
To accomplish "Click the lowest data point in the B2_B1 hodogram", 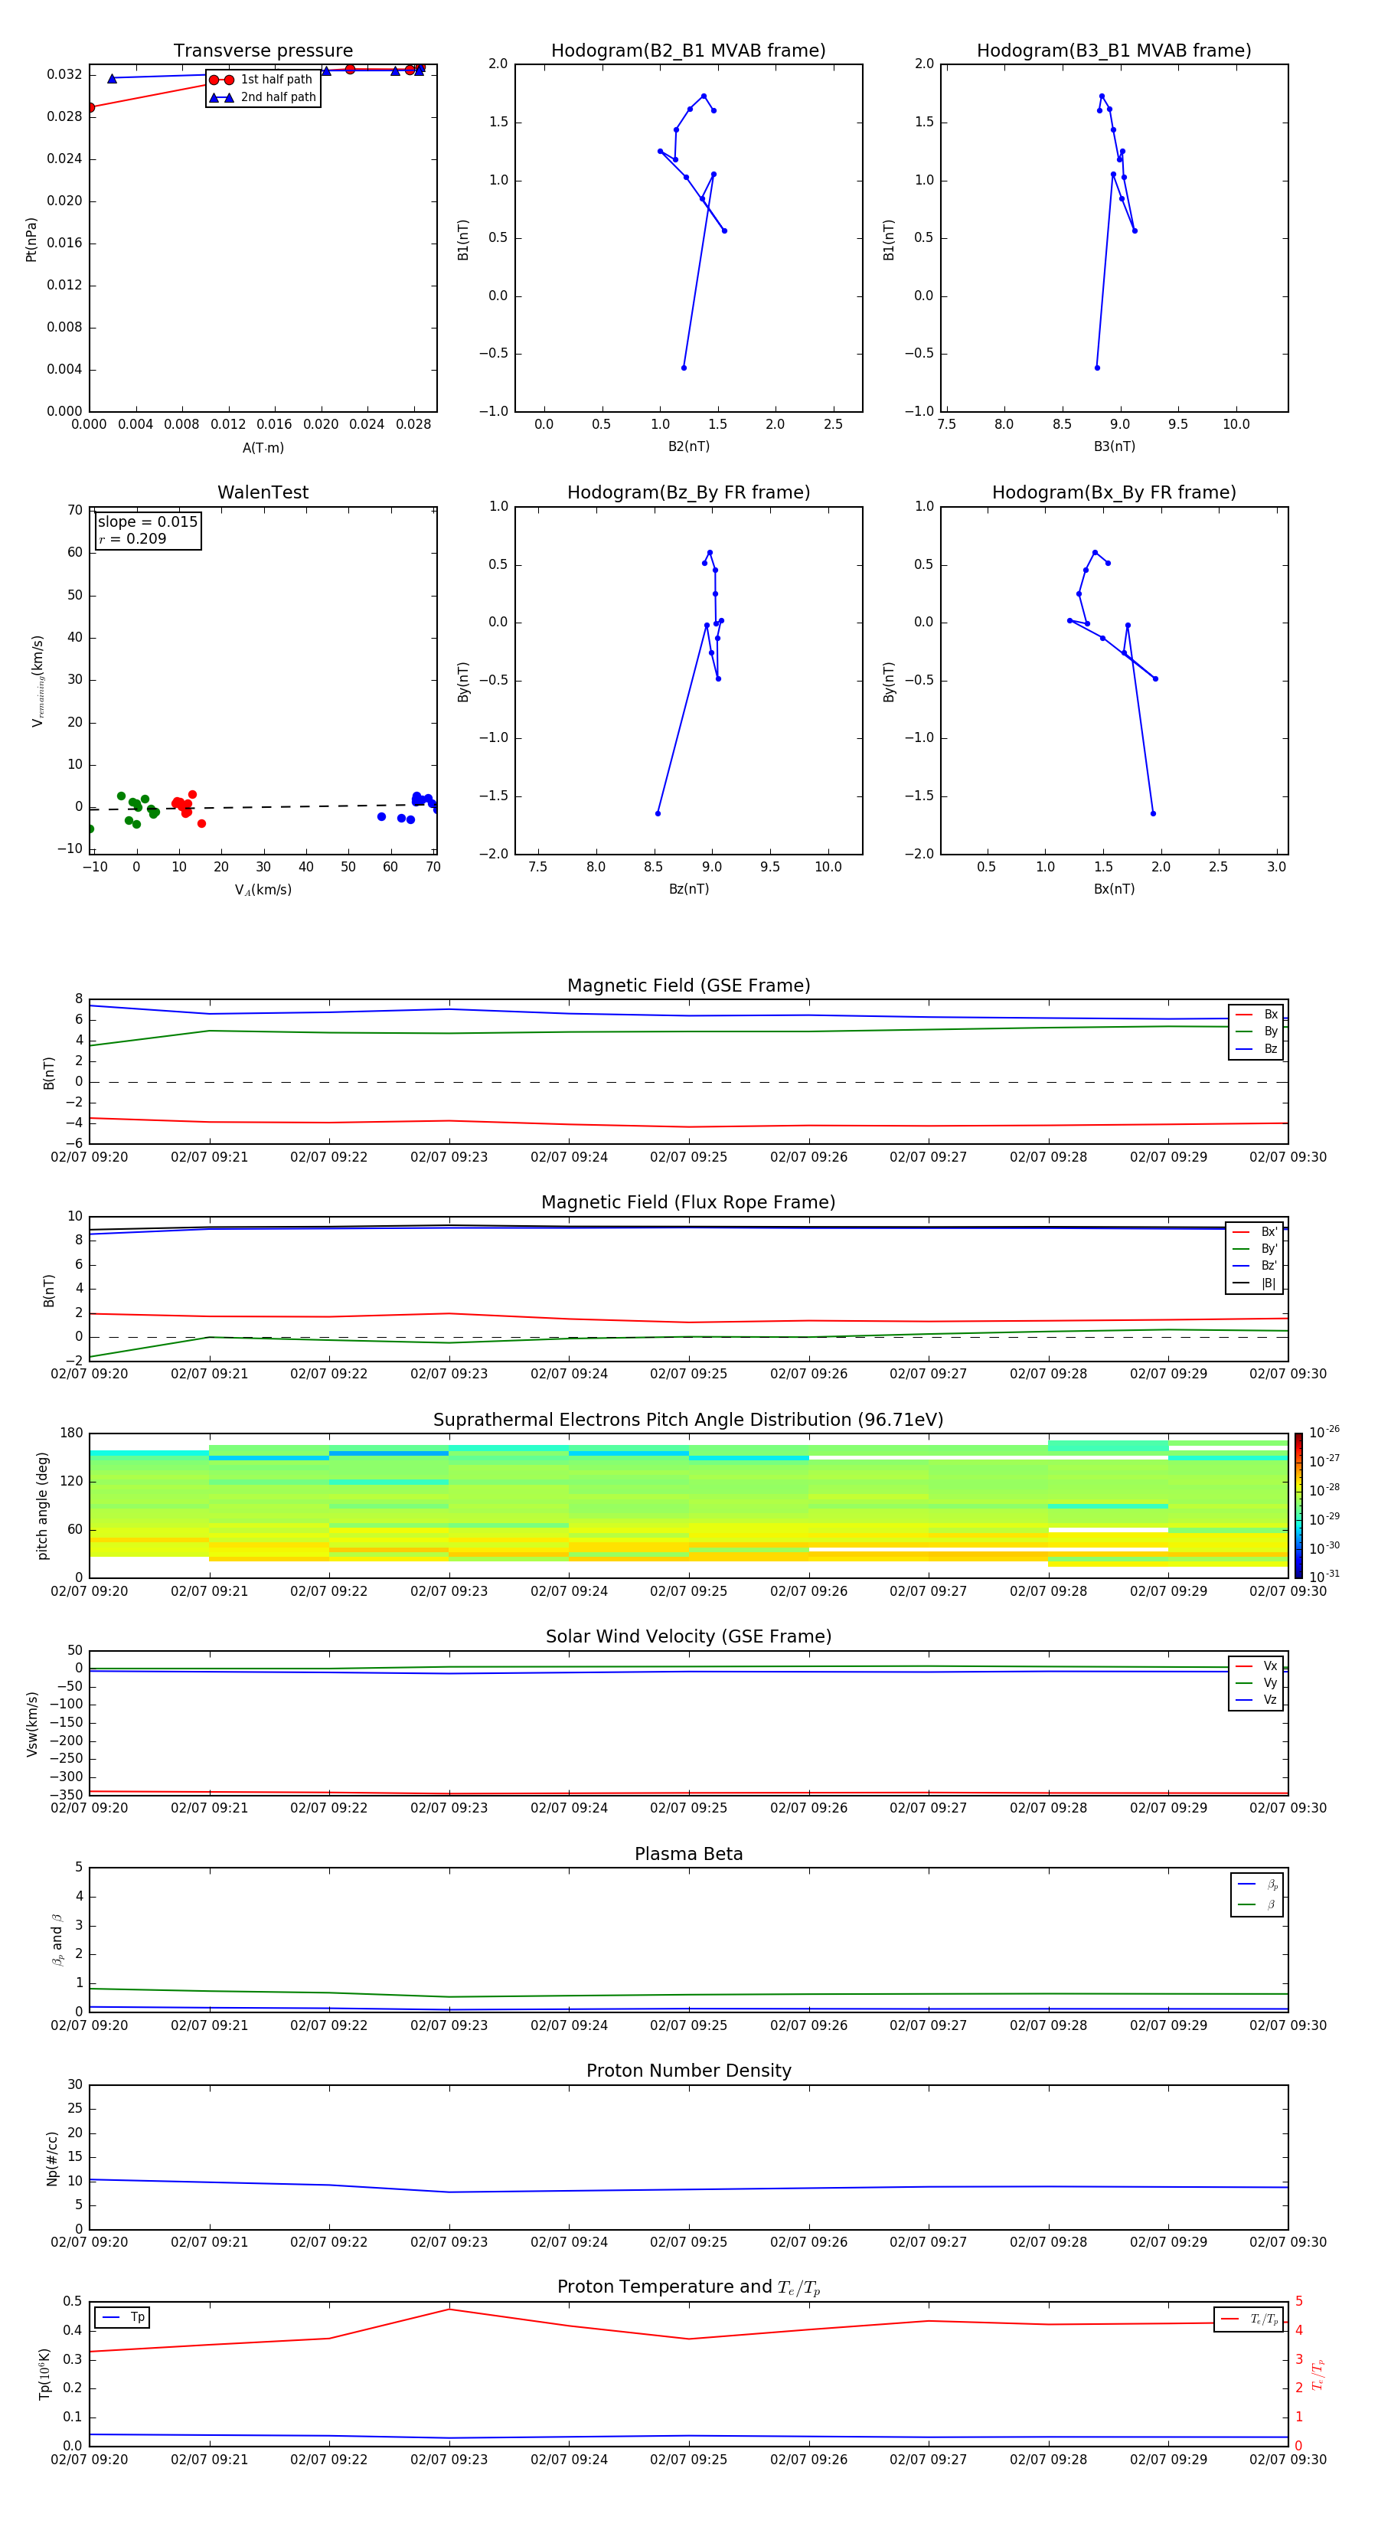I will click(x=684, y=368).
